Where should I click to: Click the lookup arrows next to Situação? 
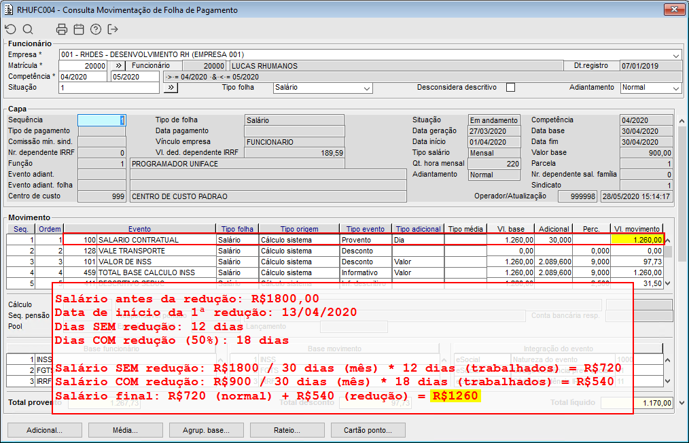[x=171, y=88]
